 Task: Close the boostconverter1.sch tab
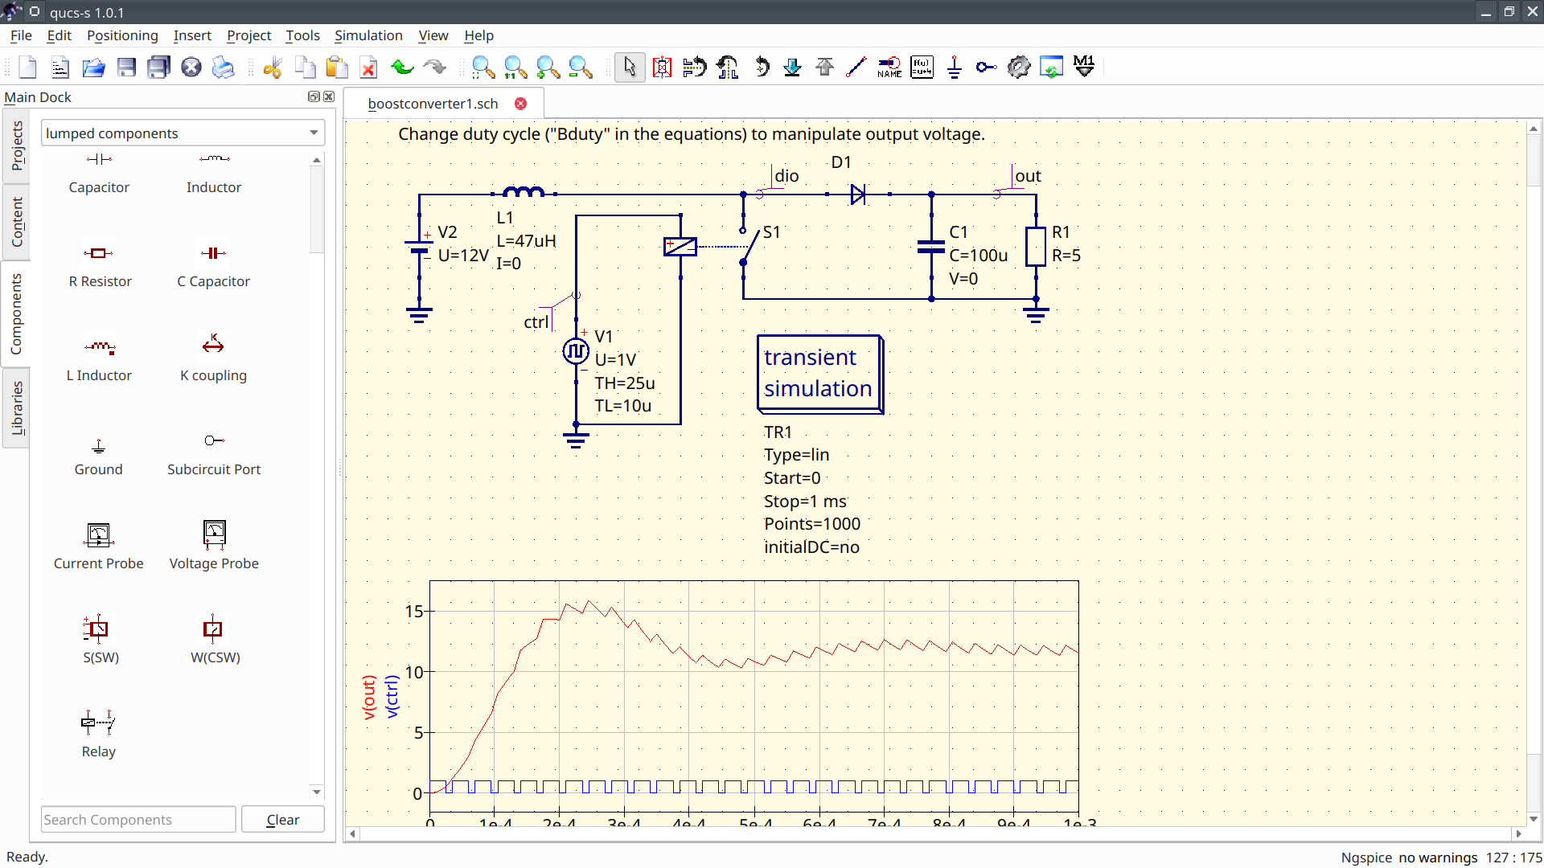click(521, 104)
